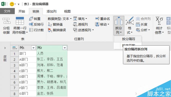
Task: Click the 替换值 replace values button
Action: click(x=55, y=24)
